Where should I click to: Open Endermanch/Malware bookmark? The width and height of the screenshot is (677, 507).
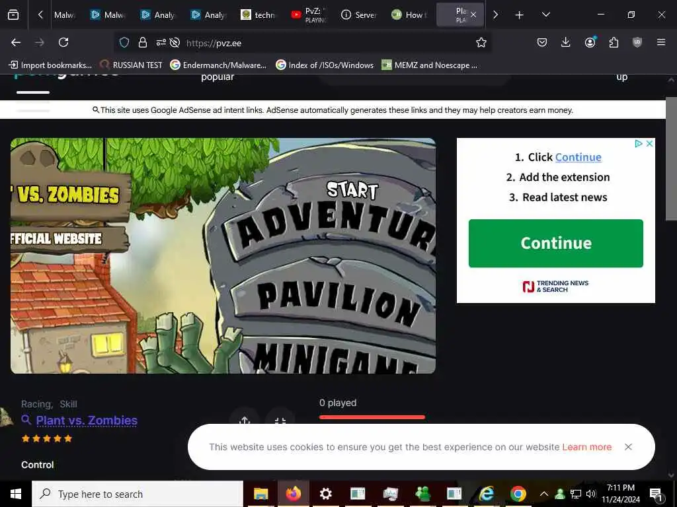218,65
